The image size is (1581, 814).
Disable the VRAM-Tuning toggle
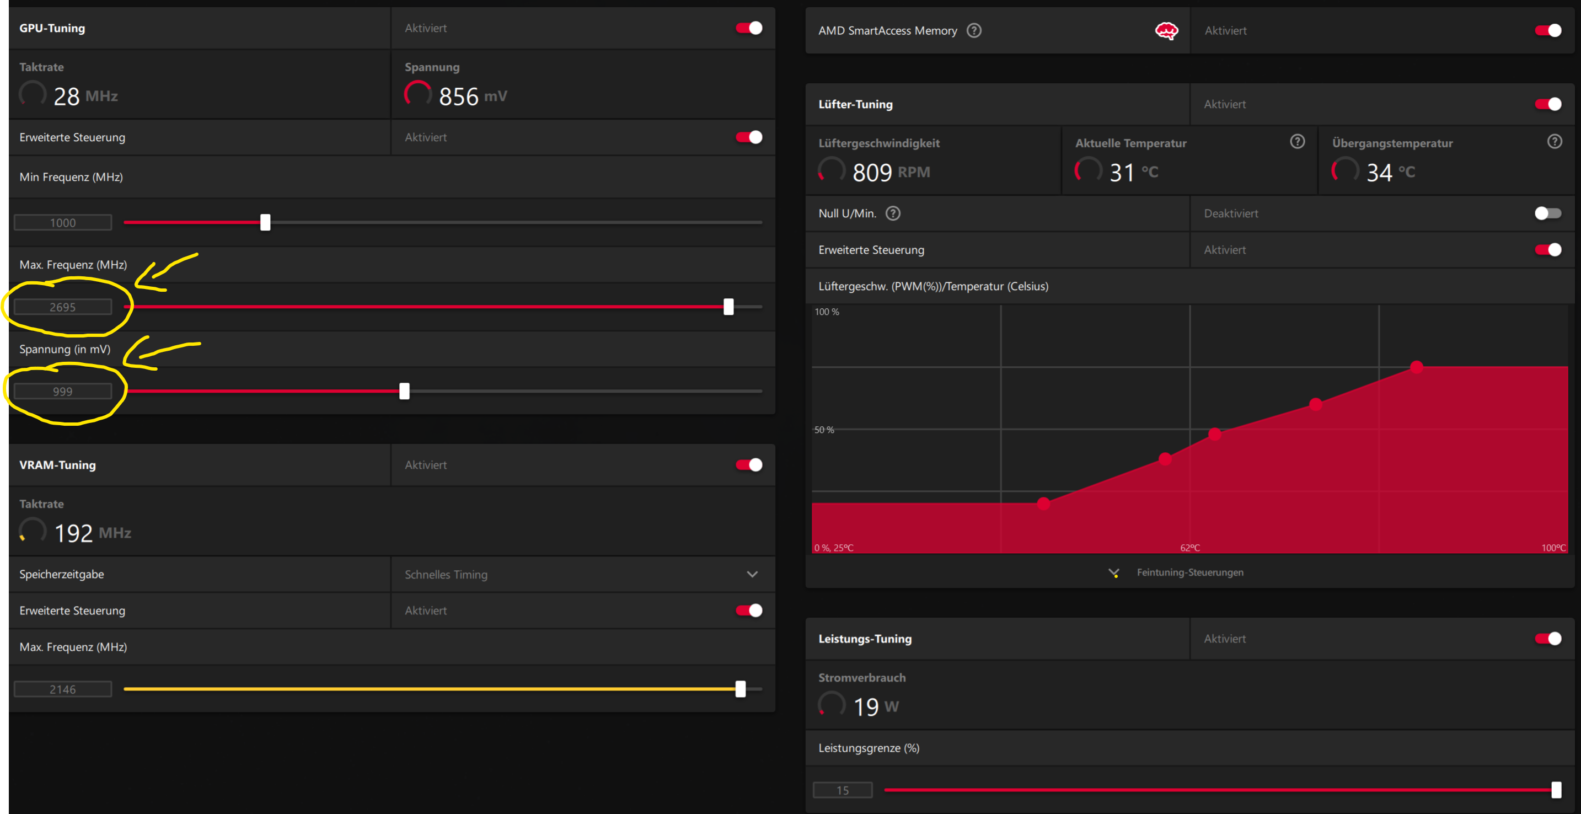[749, 465]
